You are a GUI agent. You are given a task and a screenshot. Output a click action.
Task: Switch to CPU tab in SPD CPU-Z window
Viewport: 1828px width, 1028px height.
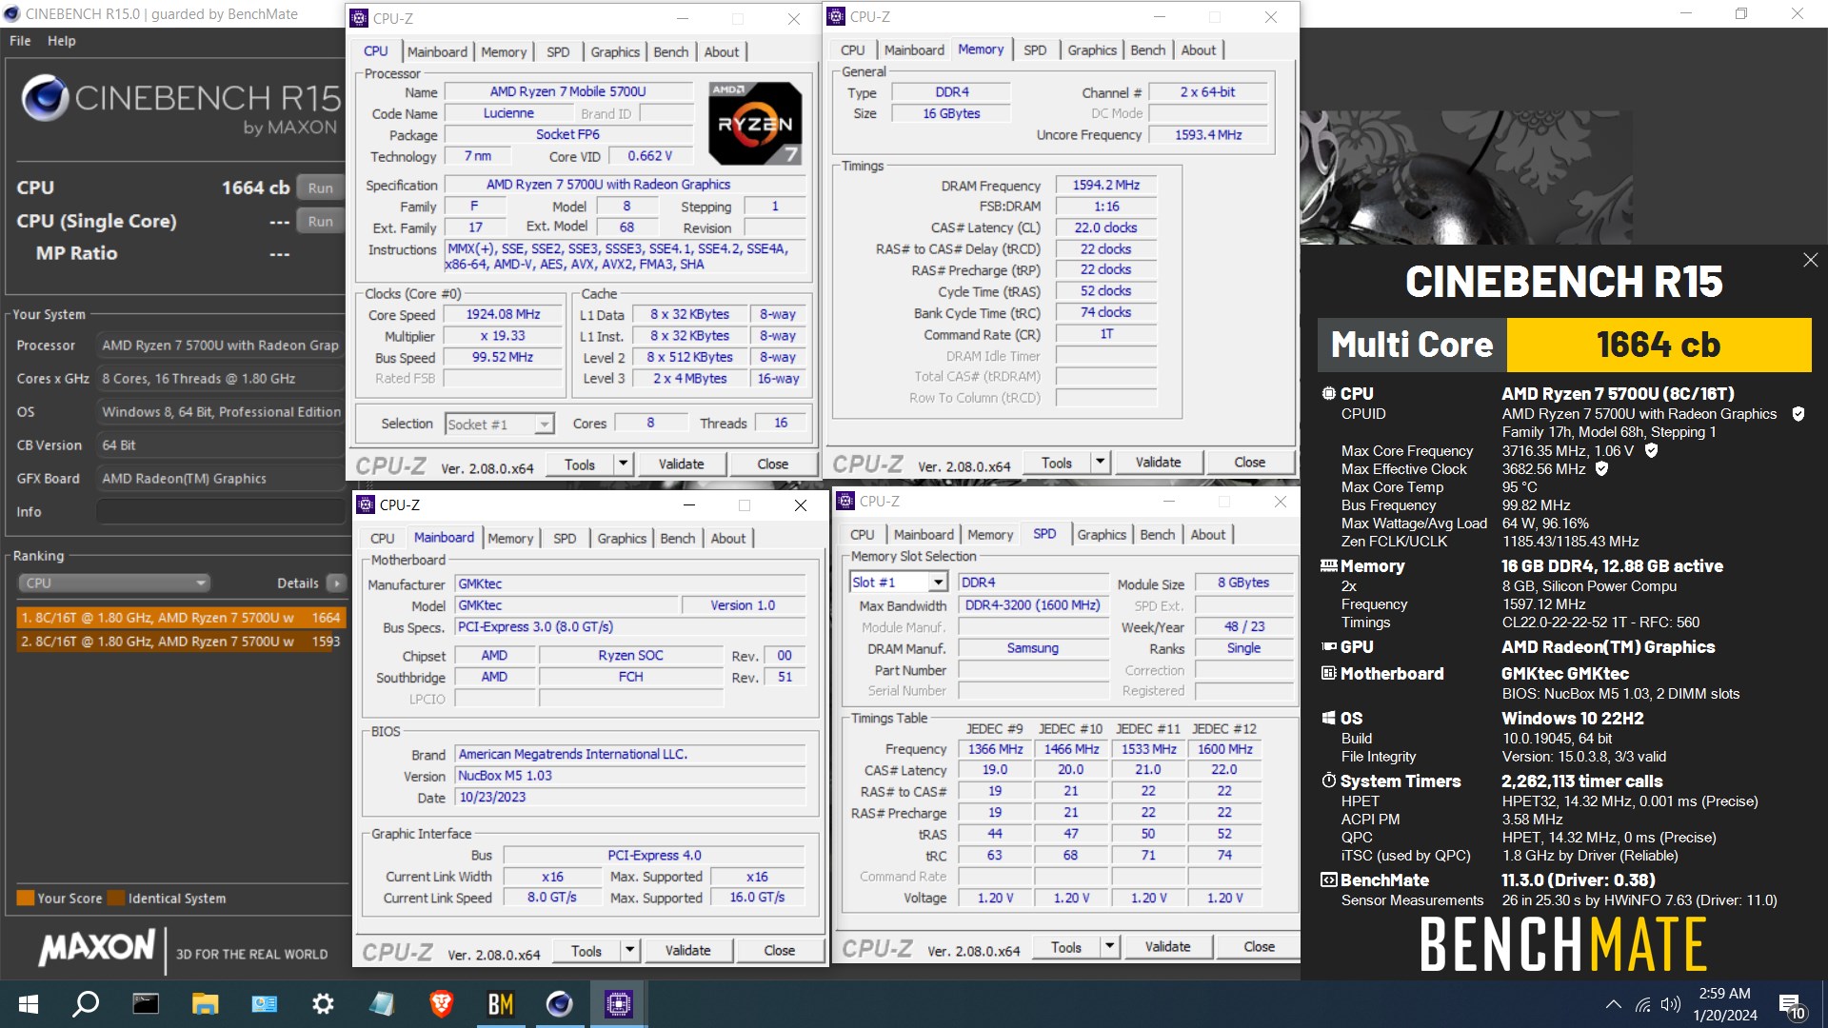pos(863,535)
